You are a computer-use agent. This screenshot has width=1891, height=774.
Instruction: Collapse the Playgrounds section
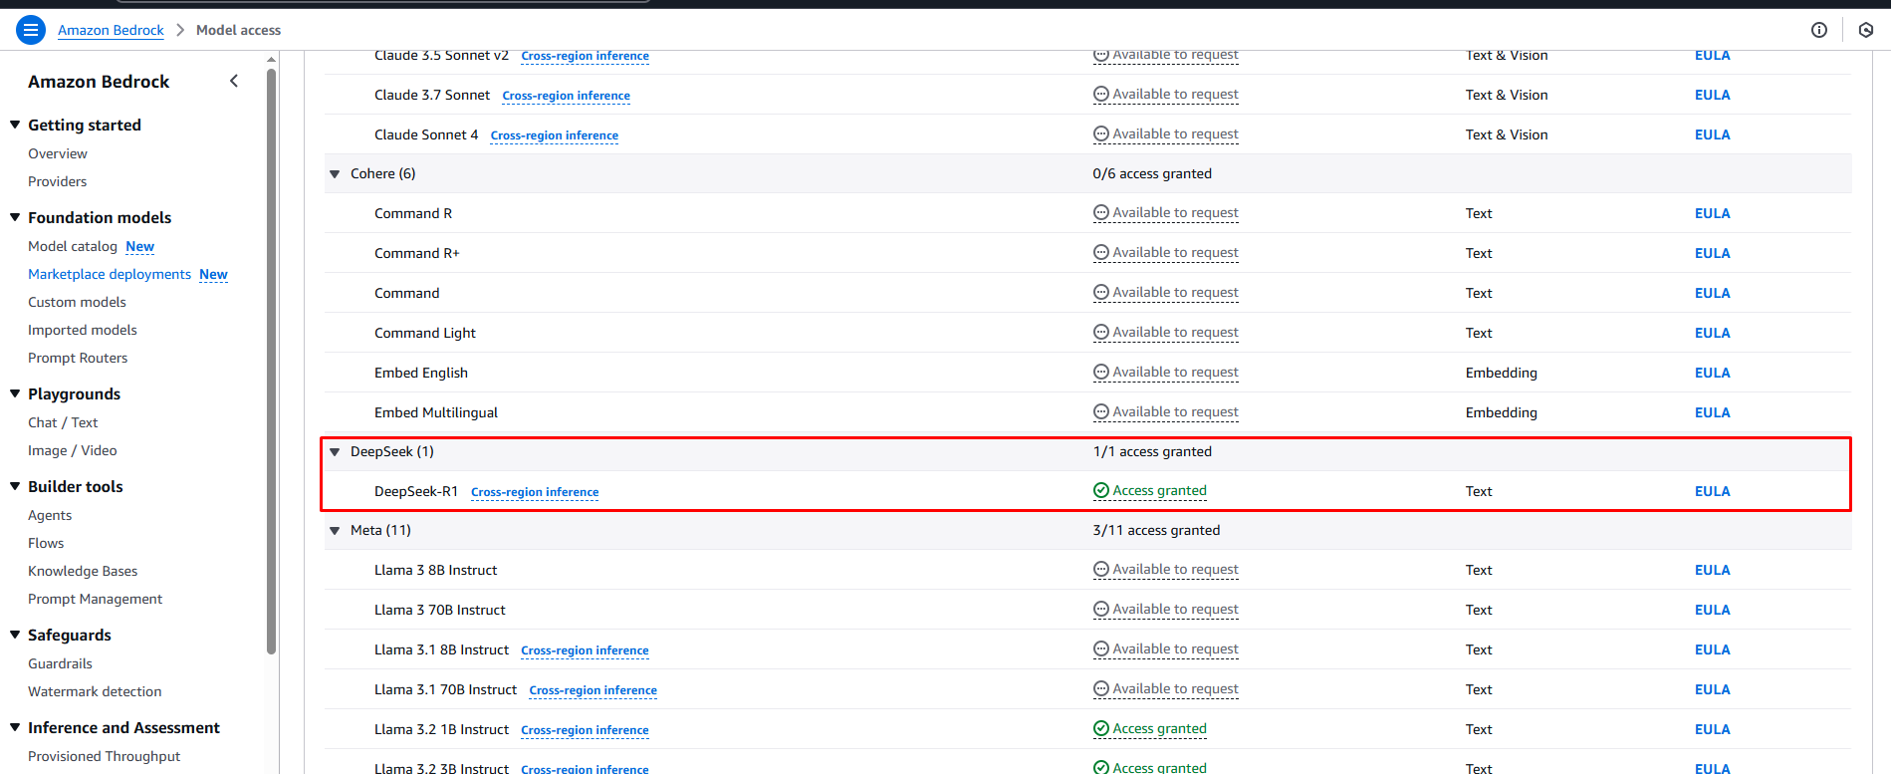pyautogui.click(x=15, y=393)
